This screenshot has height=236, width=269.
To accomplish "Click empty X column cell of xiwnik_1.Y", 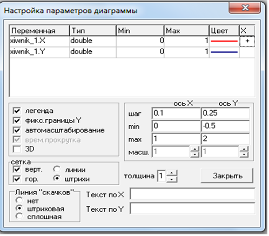I will [247, 52].
